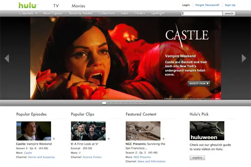The height and width of the screenshot is (167, 251).
Task: Click the Hulu logo
Action: point(28,5)
